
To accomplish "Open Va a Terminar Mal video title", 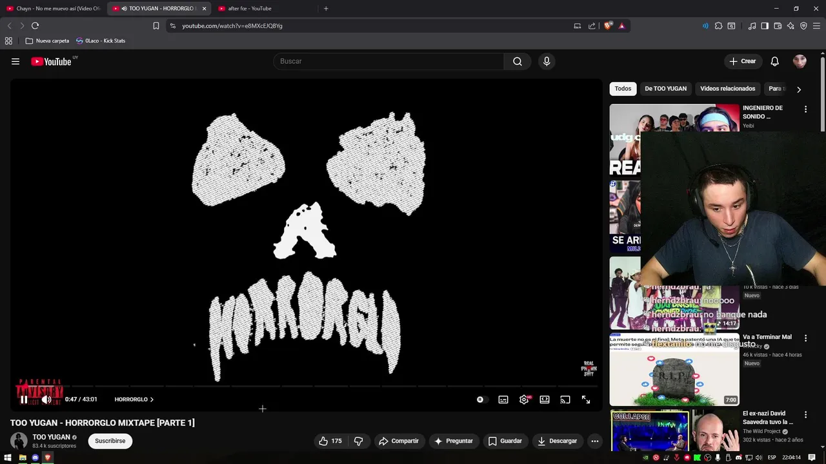I will click(767, 337).
